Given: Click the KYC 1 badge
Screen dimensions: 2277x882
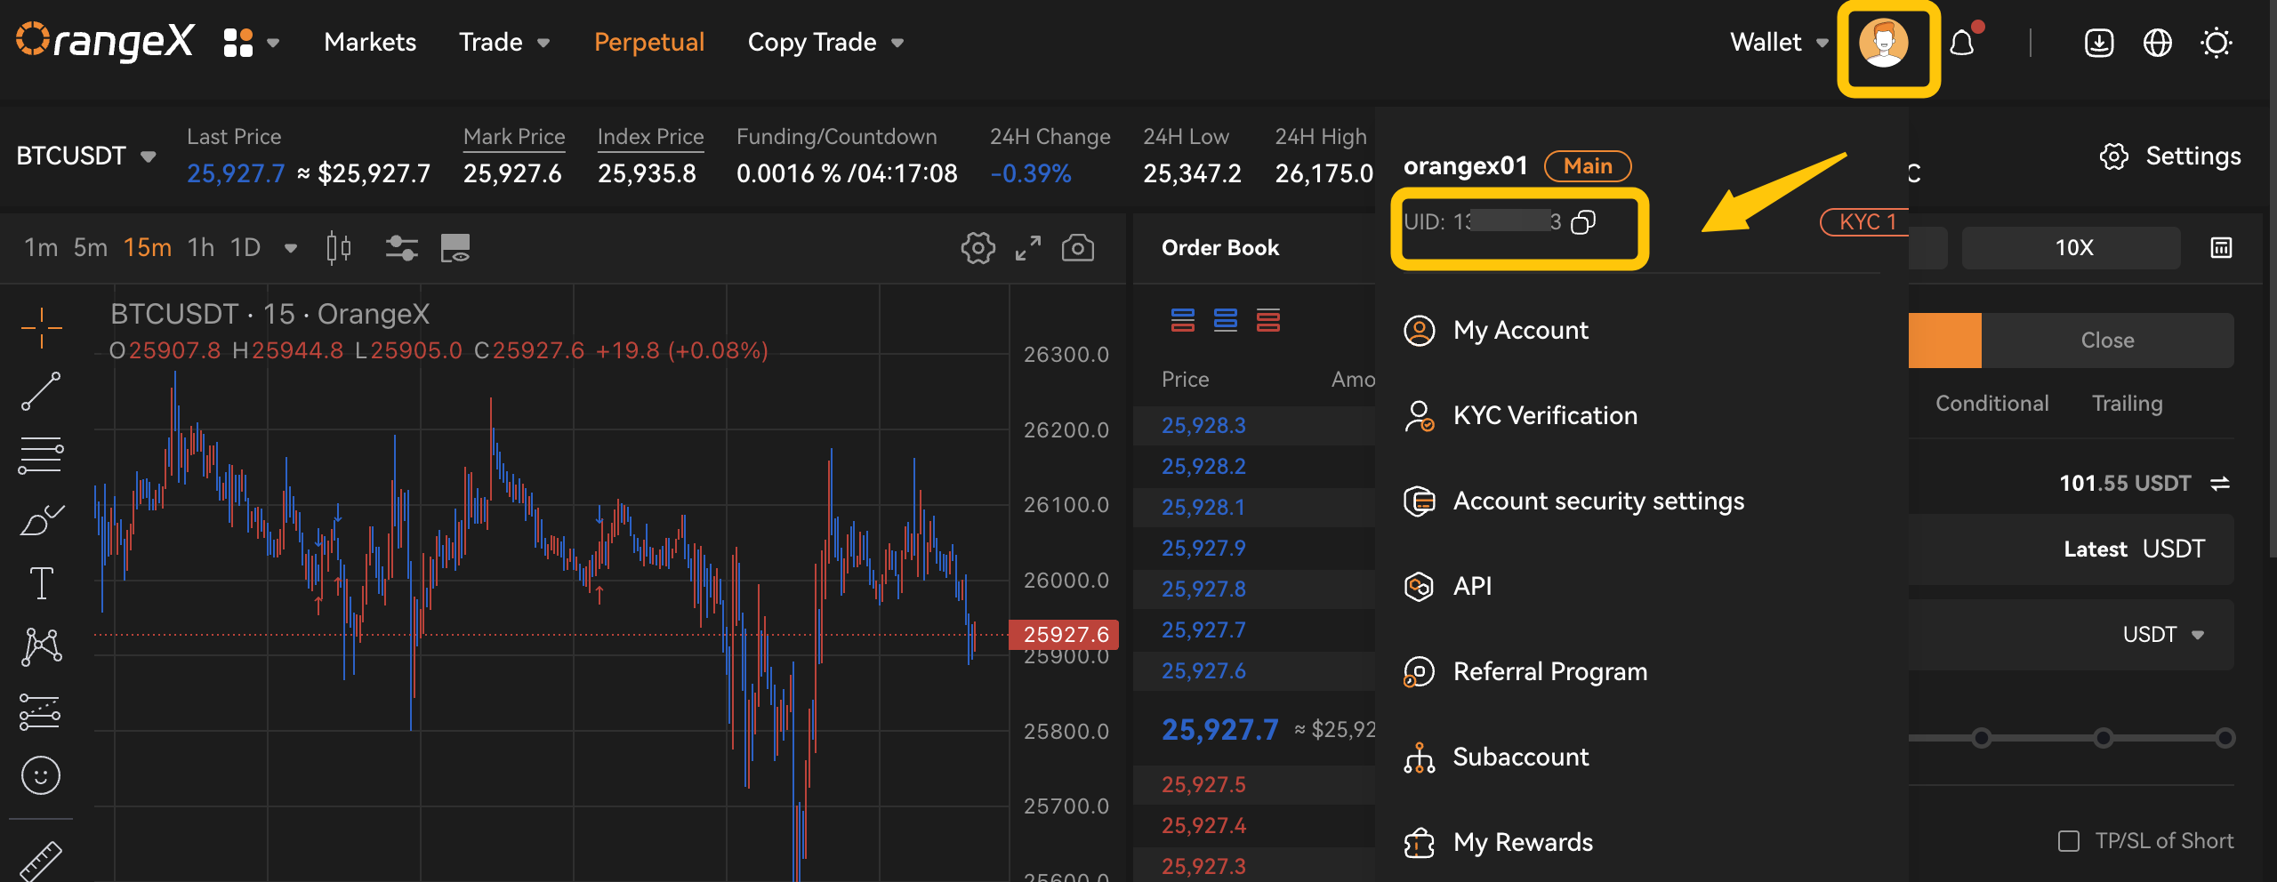Looking at the screenshot, I should click(1866, 222).
